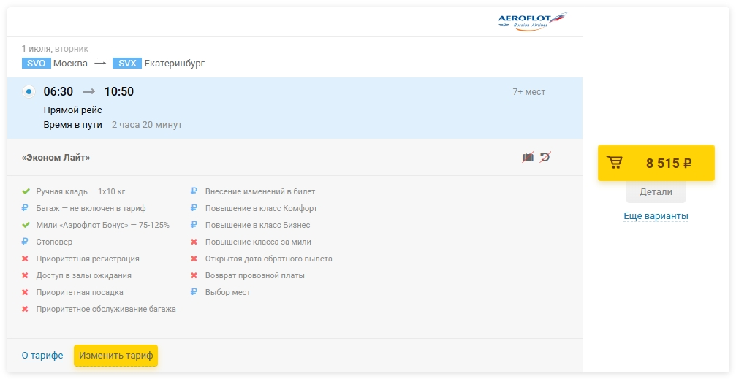Click the no-refund crossed icon

(545, 157)
